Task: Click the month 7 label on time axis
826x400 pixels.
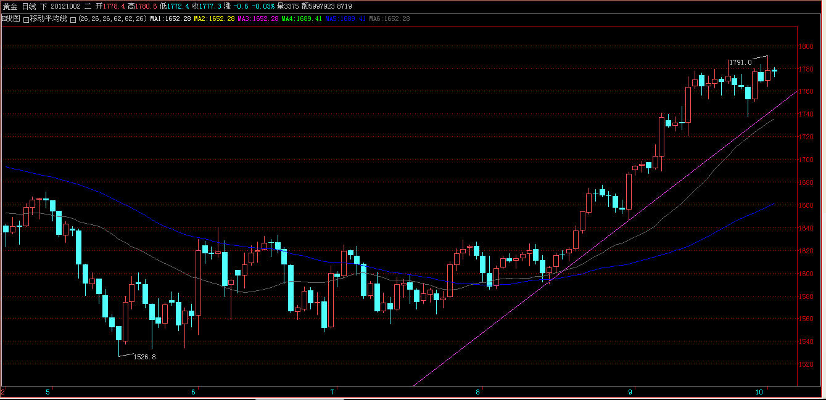Action: (332, 392)
